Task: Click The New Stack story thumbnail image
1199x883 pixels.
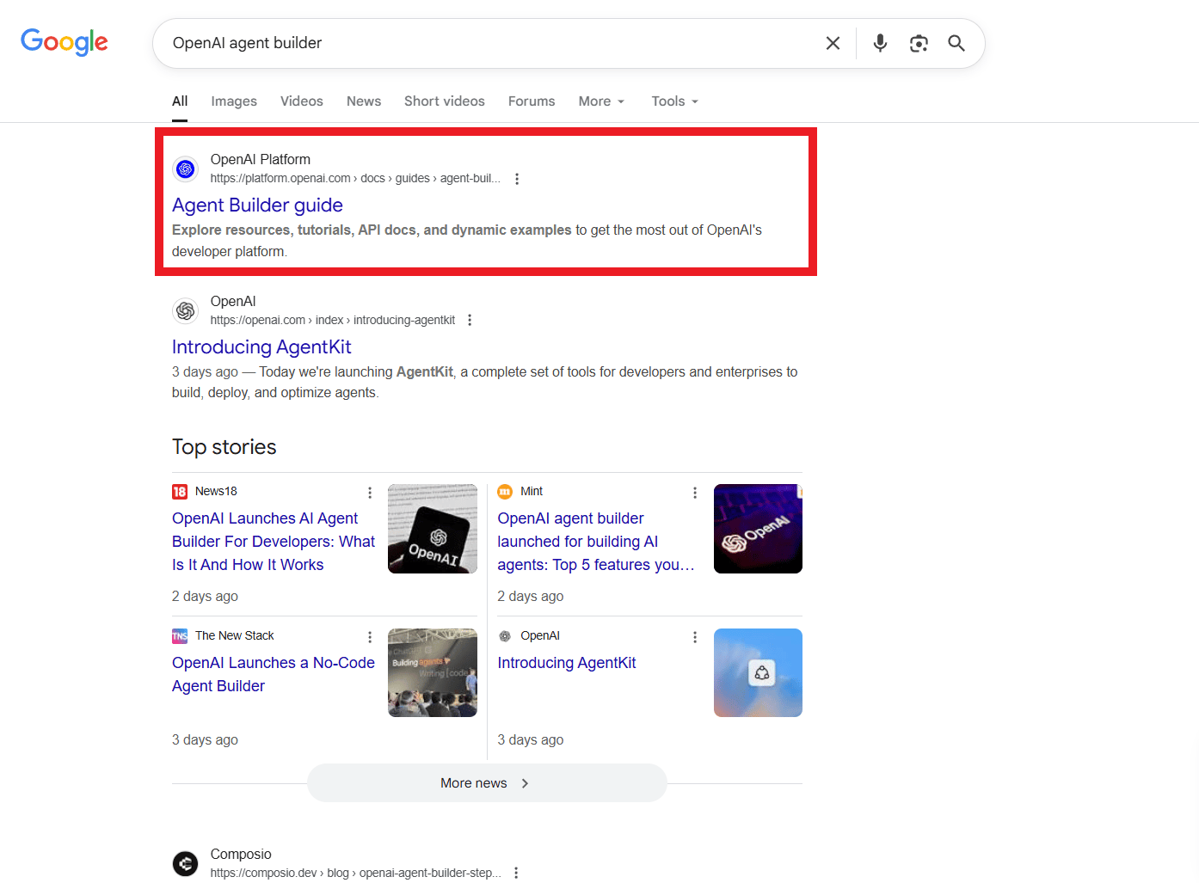Action: pyautogui.click(x=433, y=673)
